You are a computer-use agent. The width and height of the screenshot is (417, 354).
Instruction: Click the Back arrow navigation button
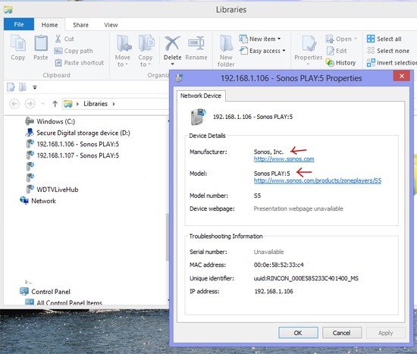click(x=14, y=104)
